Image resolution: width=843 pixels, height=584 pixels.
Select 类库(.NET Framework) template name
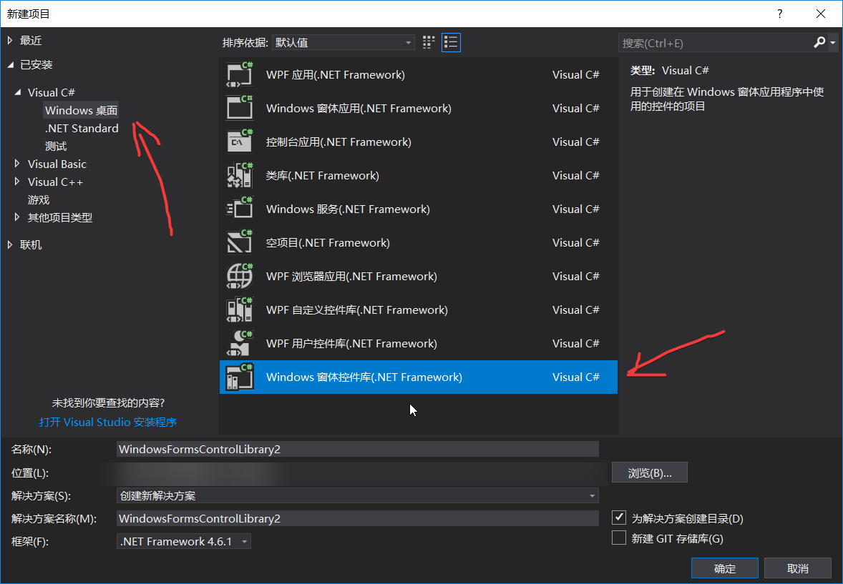pos(323,175)
